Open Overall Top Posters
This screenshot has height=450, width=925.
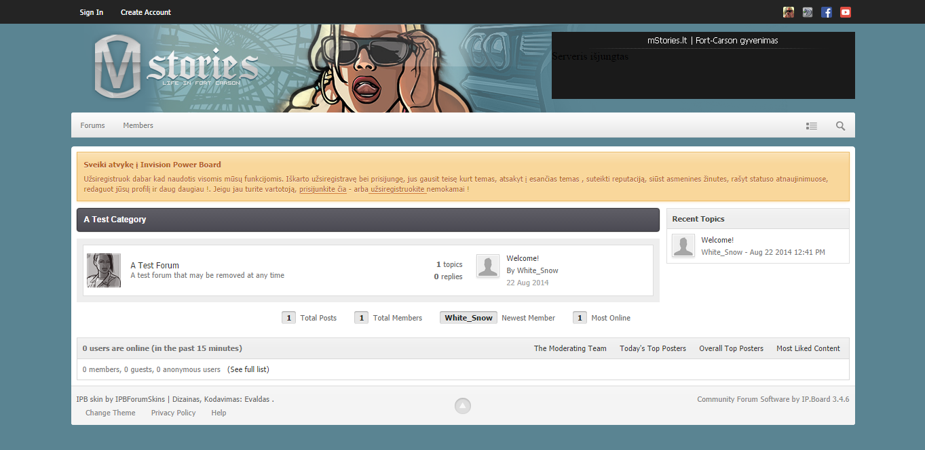[x=732, y=348]
